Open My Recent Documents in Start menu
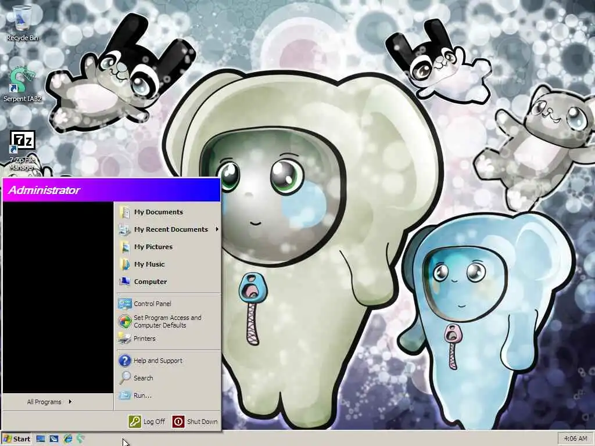The width and height of the screenshot is (595, 446). [168, 229]
